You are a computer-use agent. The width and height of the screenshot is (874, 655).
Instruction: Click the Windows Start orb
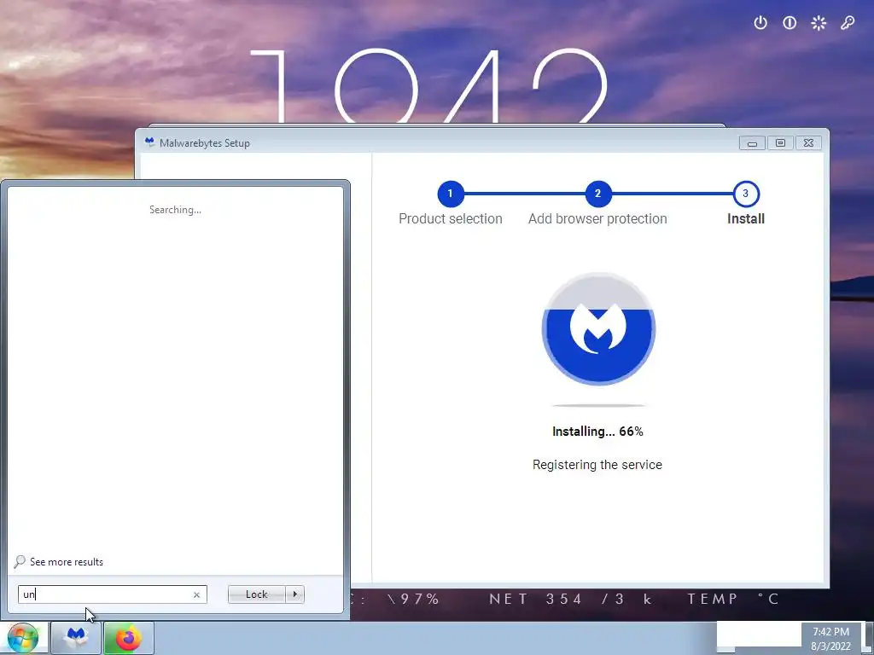point(22,638)
